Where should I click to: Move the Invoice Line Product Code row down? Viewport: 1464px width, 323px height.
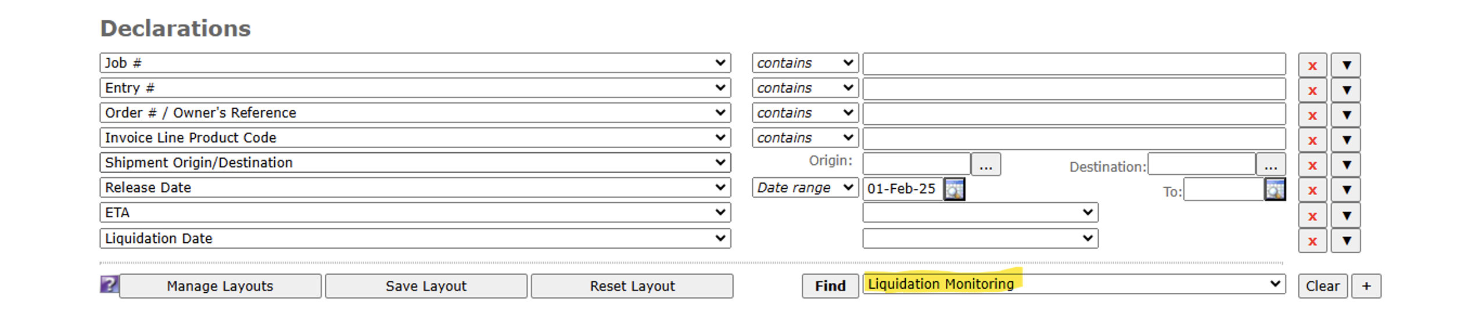tap(1345, 140)
